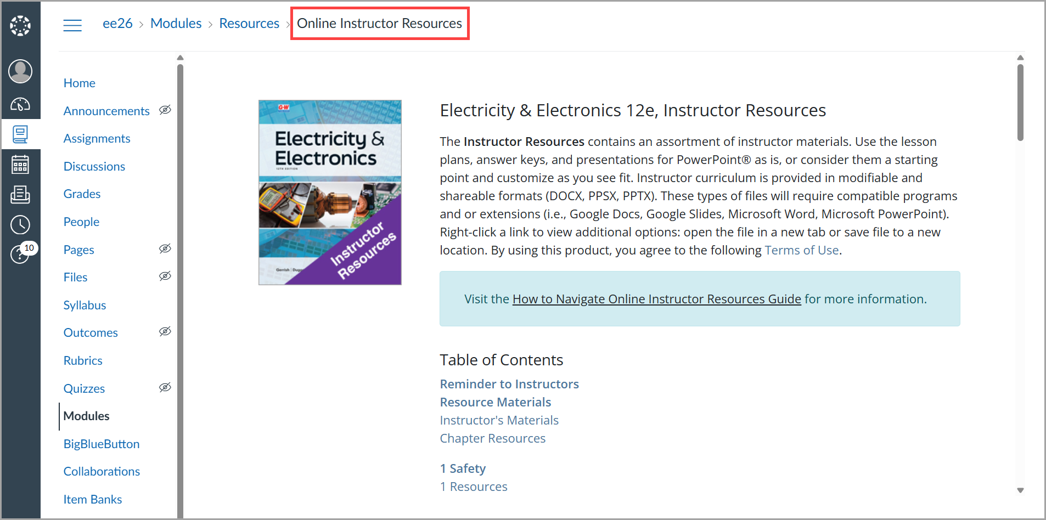Collapse the course navigation hamburger menu

[72, 25]
